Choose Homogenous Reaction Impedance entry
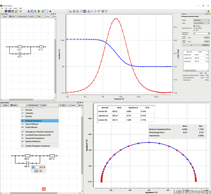Image resolution: width=211 pixels, height=194 pixels. point(40,132)
